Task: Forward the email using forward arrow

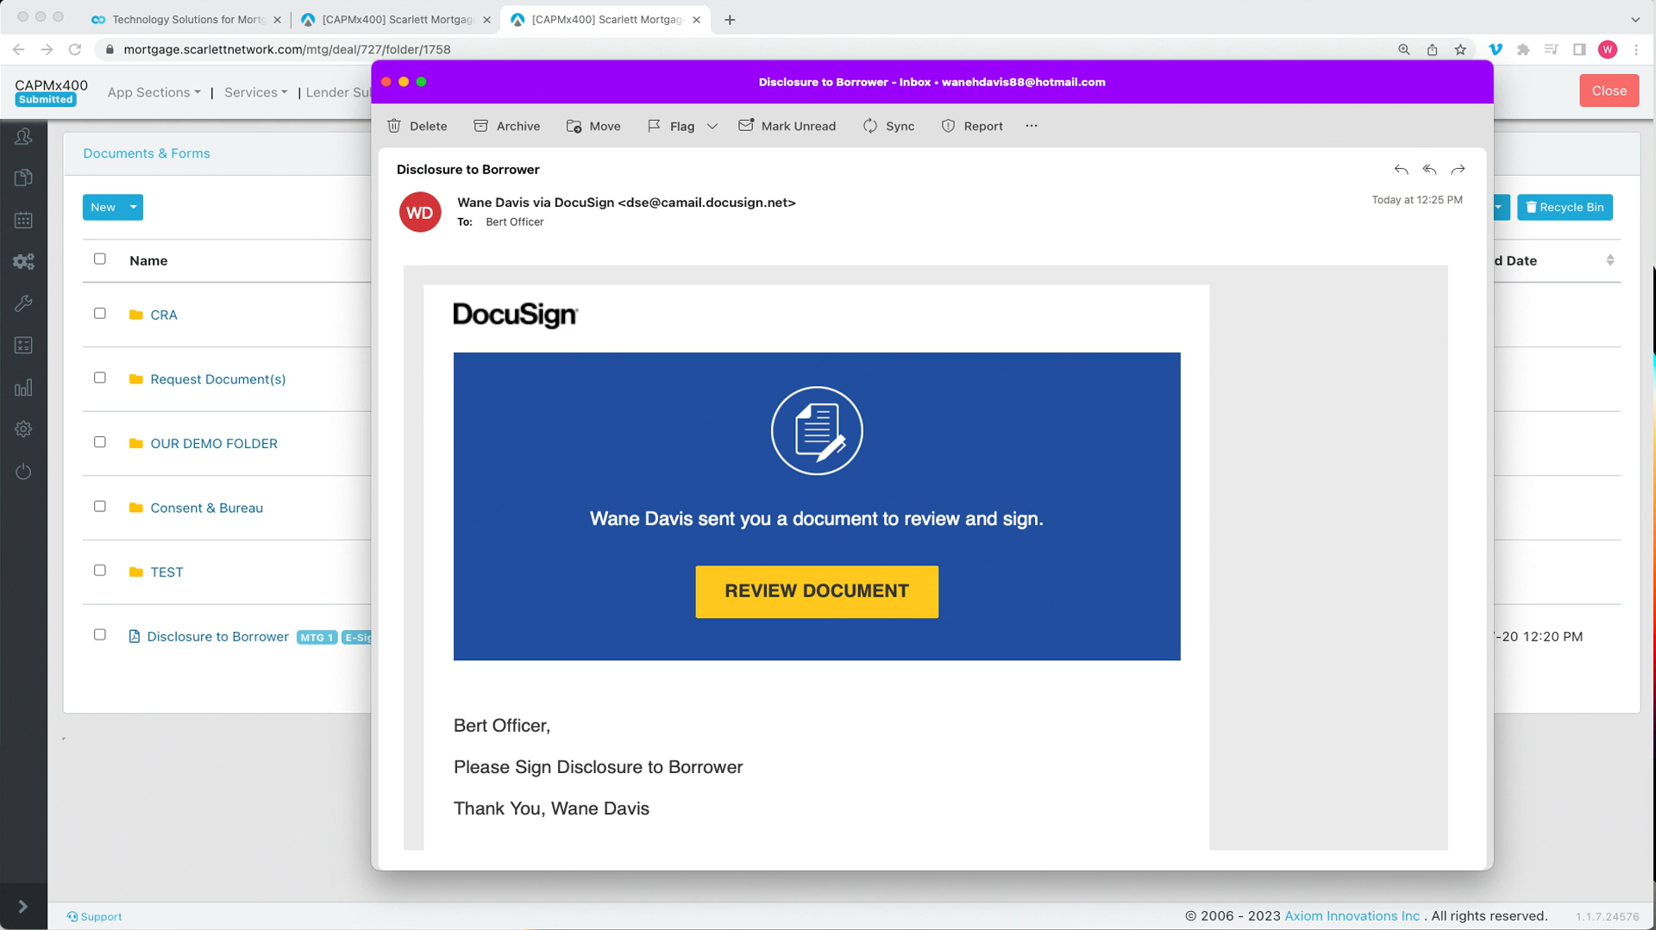Action: (1458, 170)
